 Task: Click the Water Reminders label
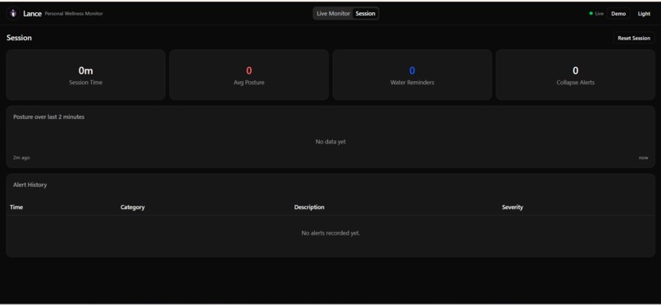click(x=412, y=83)
